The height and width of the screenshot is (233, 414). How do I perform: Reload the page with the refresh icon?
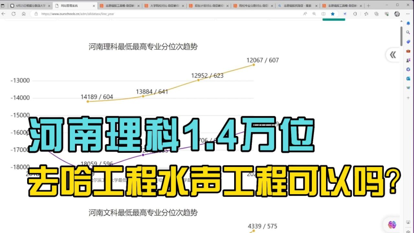coord(14,14)
